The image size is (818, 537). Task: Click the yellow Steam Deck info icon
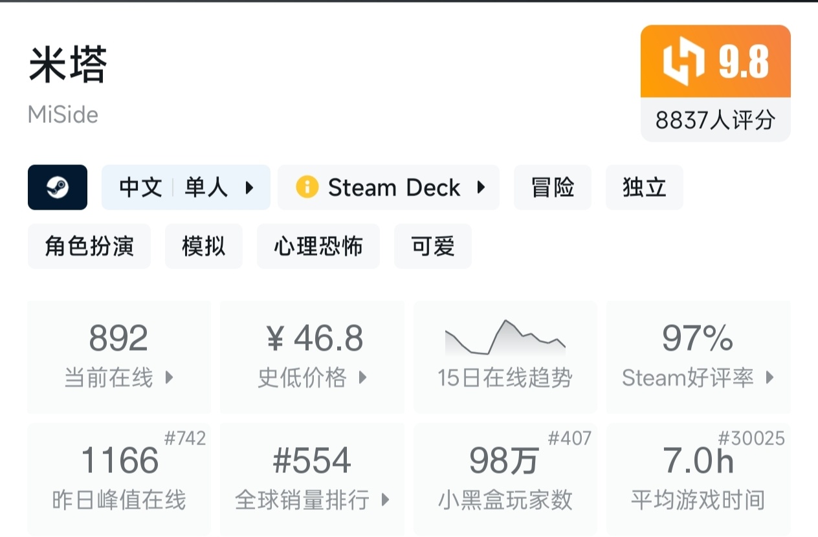click(307, 188)
